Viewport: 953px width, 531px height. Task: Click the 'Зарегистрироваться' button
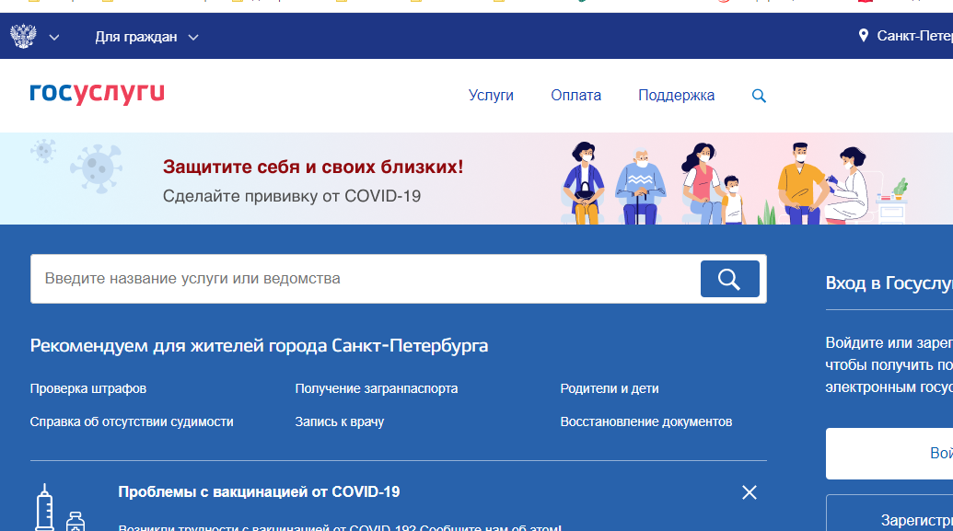pyautogui.click(x=889, y=514)
